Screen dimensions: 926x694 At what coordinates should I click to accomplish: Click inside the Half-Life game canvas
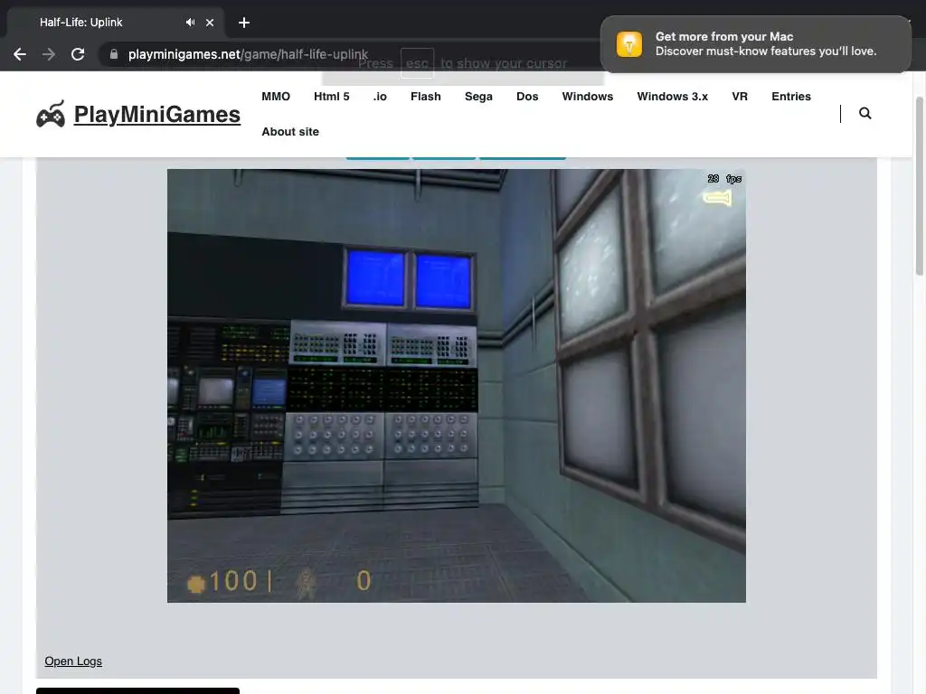point(457,385)
